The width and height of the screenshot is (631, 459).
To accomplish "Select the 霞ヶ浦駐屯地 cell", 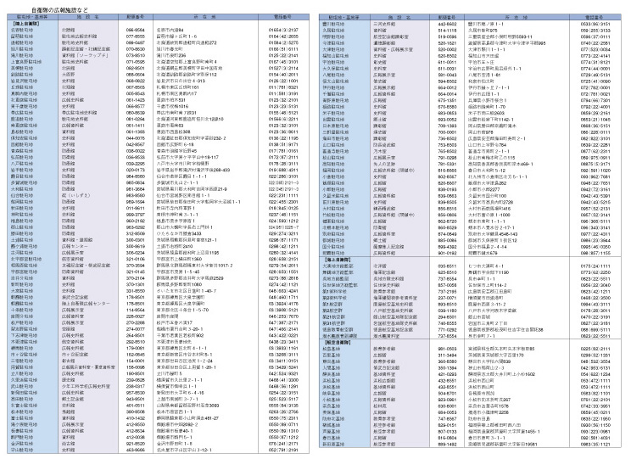I will [24, 246].
